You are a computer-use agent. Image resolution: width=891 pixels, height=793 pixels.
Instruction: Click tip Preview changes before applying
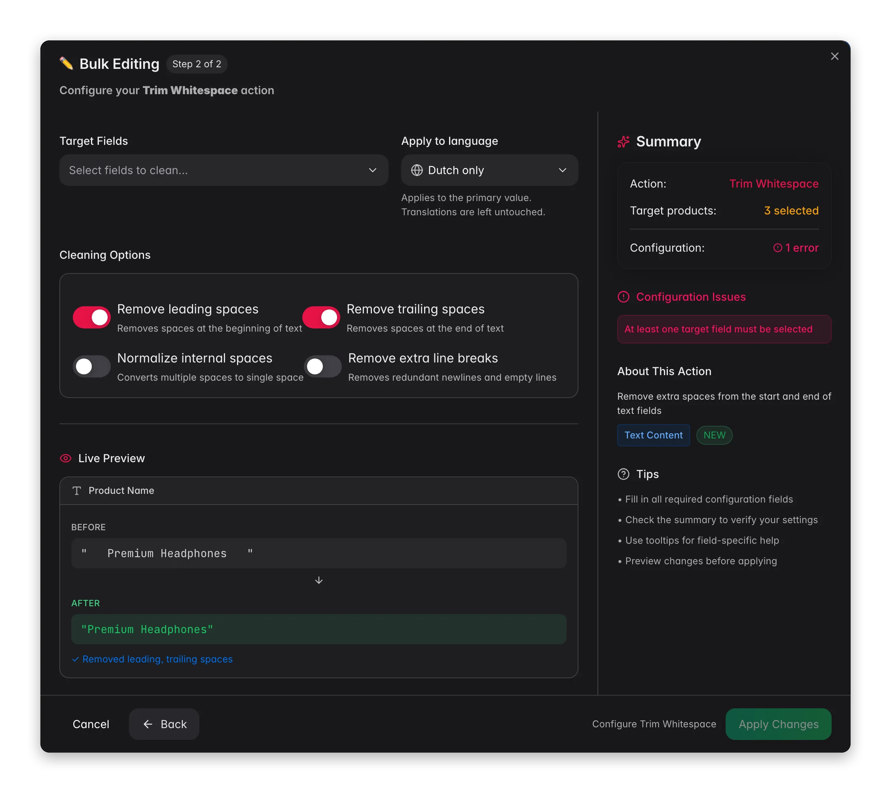(x=701, y=561)
